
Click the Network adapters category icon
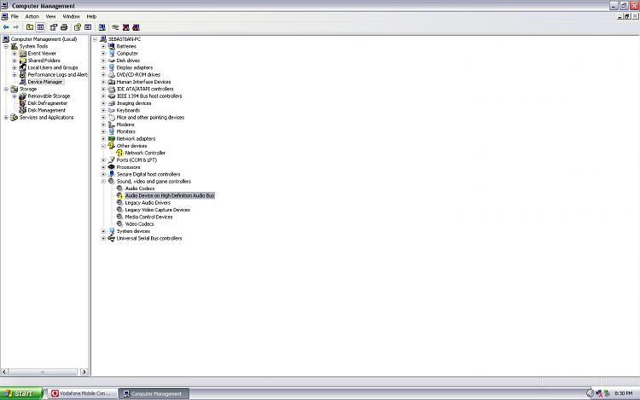tap(112, 139)
